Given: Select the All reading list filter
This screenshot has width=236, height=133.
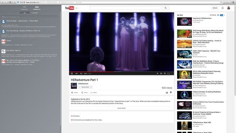Looking at the screenshot, I should click(25, 13).
